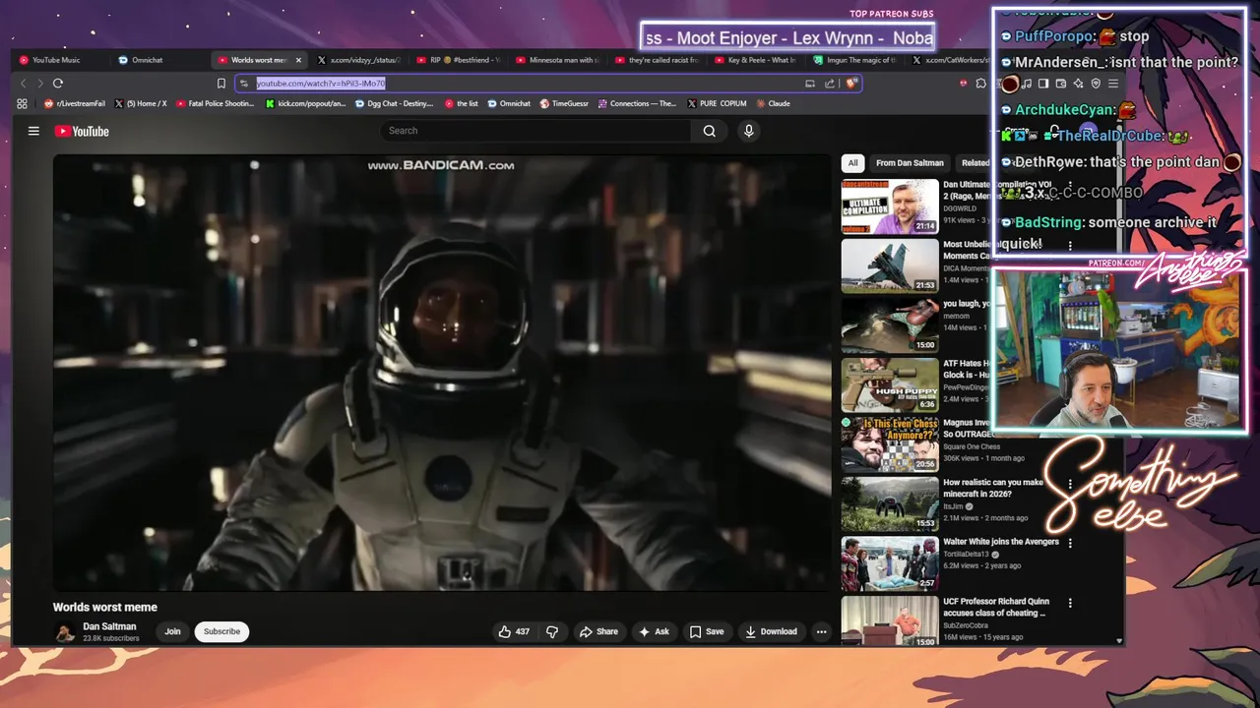Dislike the Worlds worst meme video

[552, 631]
